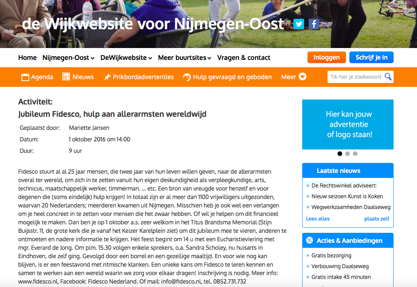417x287 pixels.
Task: Open the Twitter icon in the header
Action: (299, 24)
